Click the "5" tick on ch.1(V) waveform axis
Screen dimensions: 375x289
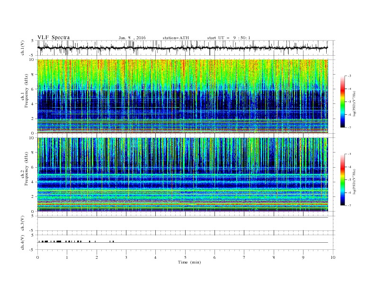33,41
